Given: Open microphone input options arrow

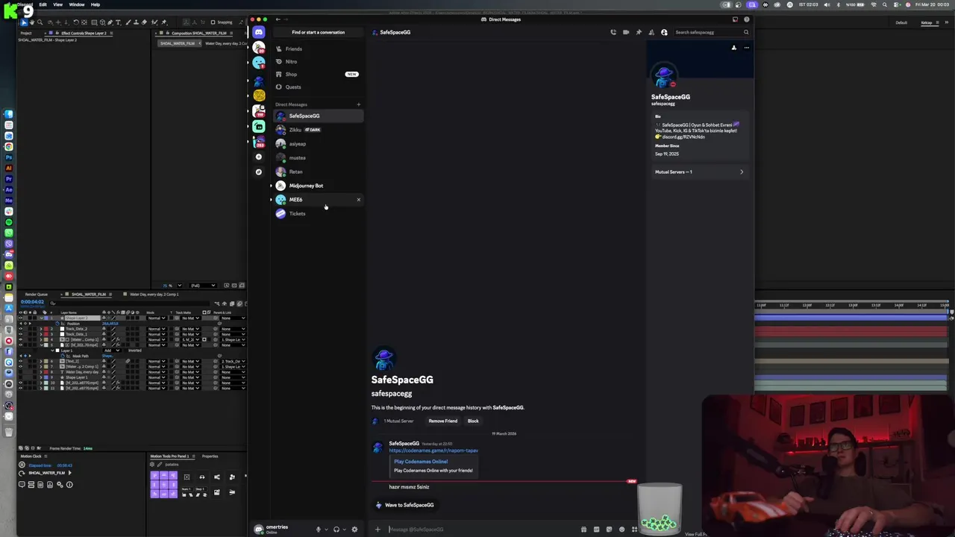Looking at the screenshot, I should click(x=326, y=530).
